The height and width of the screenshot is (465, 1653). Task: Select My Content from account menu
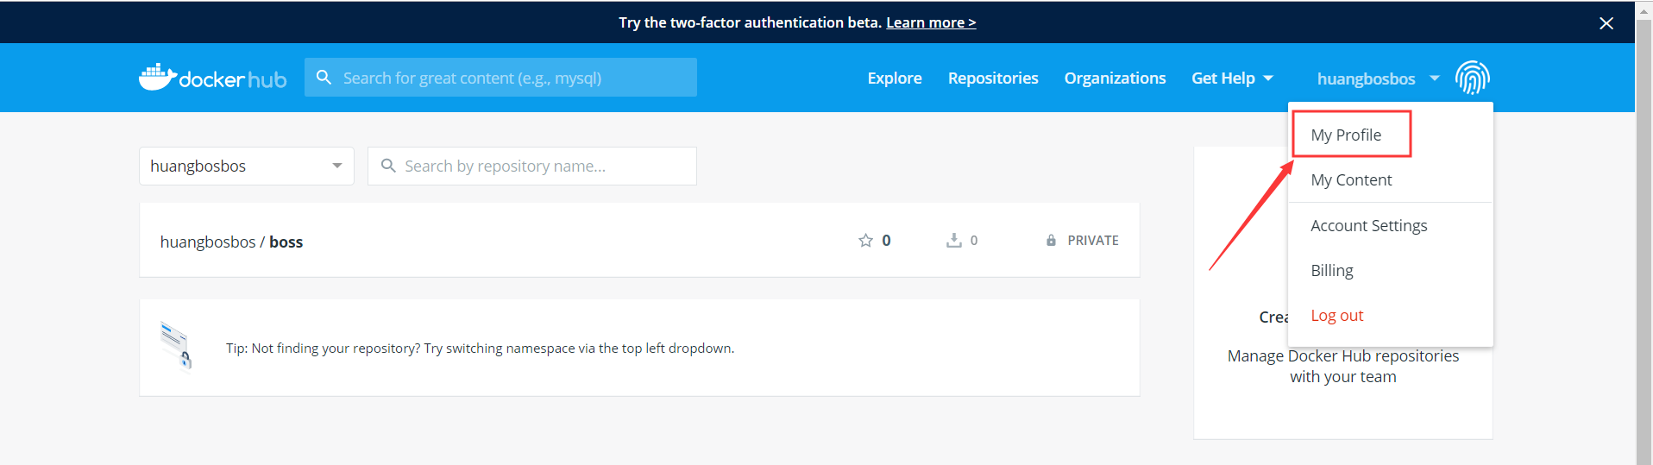point(1351,179)
